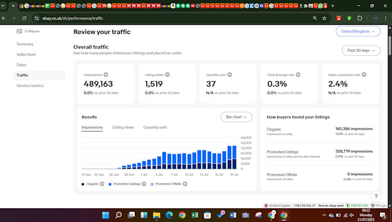Open clock and date in taskbar
The image size is (392, 222).
click(366, 215)
